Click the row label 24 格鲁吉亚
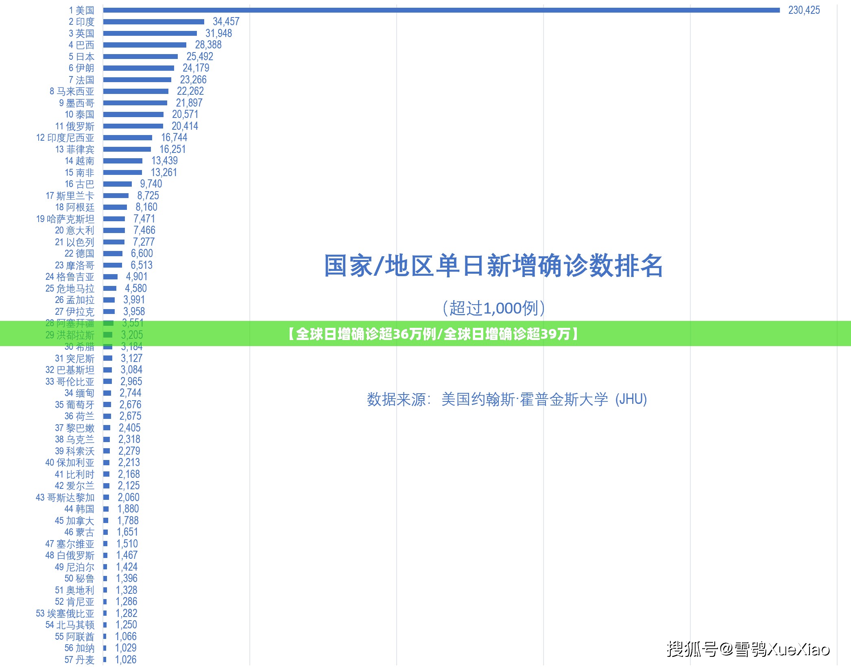This screenshot has height=667, width=851. pyautogui.click(x=70, y=277)
